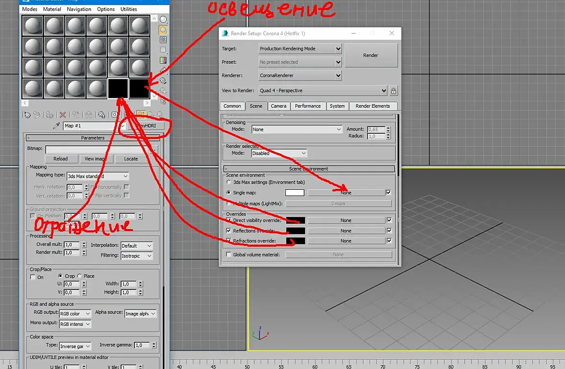The height and width of the screenshot is (369, 565).
Task: Open the Utilities menu in Material Editor
Action: 129,9
